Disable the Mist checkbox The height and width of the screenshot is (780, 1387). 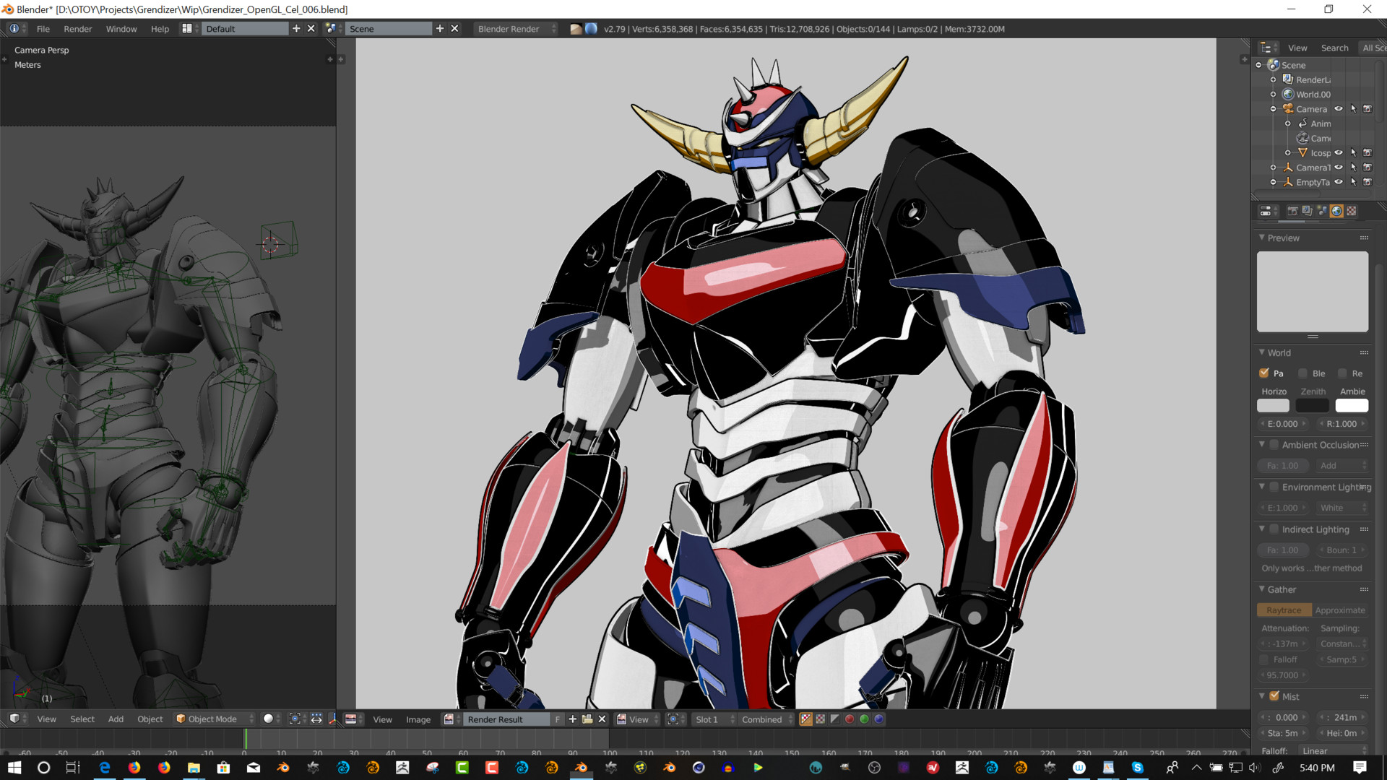click(1275, 696)
